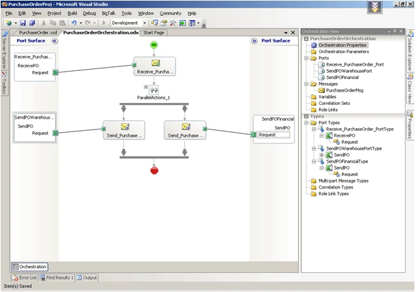The height and width of the screenshot is (292, 417).
Task: Click the SendPOWarehouse port box title
Action: (x=34, y=117)
